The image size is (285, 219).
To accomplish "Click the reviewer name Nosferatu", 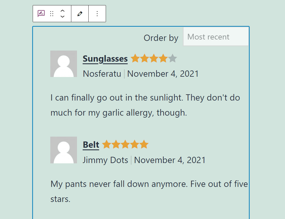I will coord(102,74).
